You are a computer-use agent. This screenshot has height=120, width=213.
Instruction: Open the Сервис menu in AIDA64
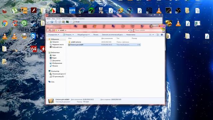pos(74,19)
